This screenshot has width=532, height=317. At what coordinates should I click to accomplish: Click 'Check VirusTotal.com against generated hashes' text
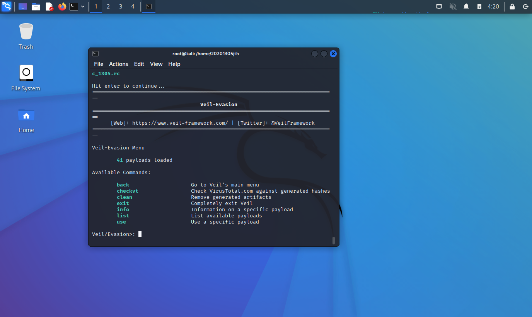click(x=261, y=191)
